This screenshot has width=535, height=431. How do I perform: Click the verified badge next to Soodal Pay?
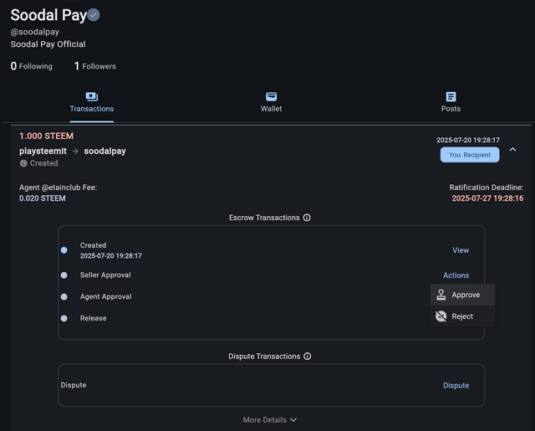[94, 15]
